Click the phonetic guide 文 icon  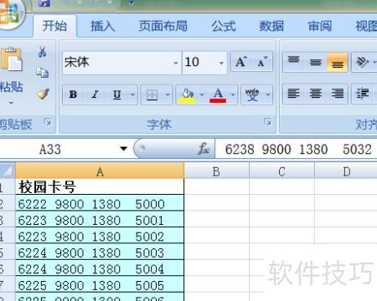click(252, 94)
